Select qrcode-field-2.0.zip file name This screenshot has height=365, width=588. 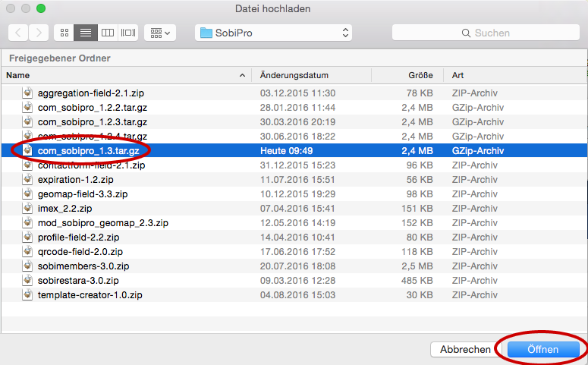tap(80, 252)
